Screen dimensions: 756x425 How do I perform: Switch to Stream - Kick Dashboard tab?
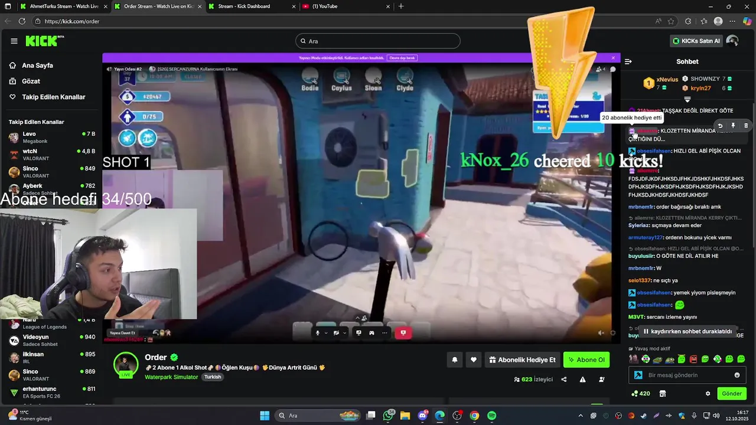click(251, 6)
